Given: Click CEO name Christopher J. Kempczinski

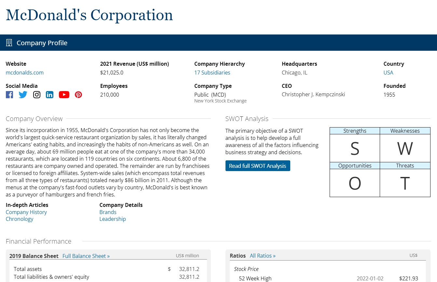Looking at the screenshot, I should pos(313,95).
